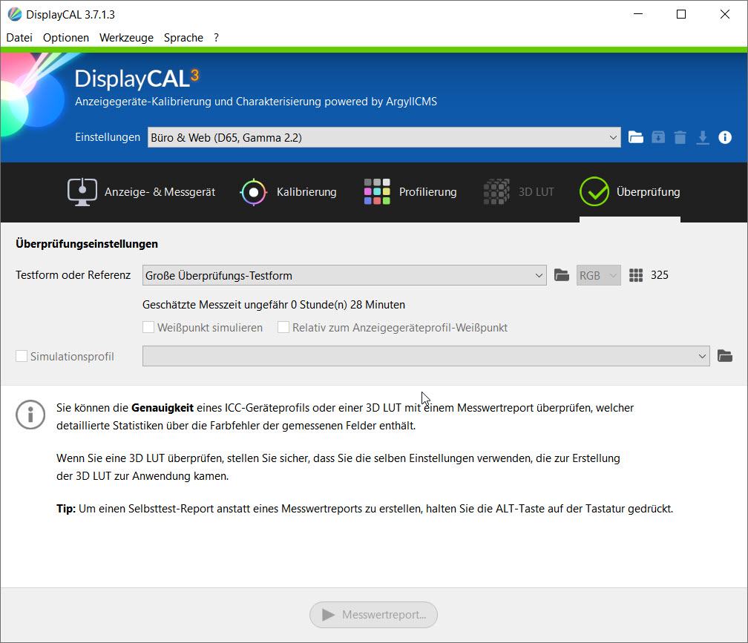Browse for simulation profile folder icon
The height and width of the screenshot is (643, 748).
pos(724,356)
